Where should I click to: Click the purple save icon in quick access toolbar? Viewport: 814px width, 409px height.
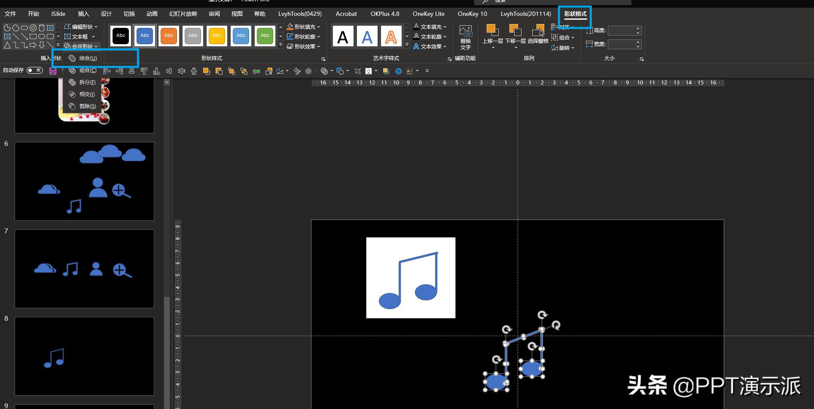coord(53,71)
